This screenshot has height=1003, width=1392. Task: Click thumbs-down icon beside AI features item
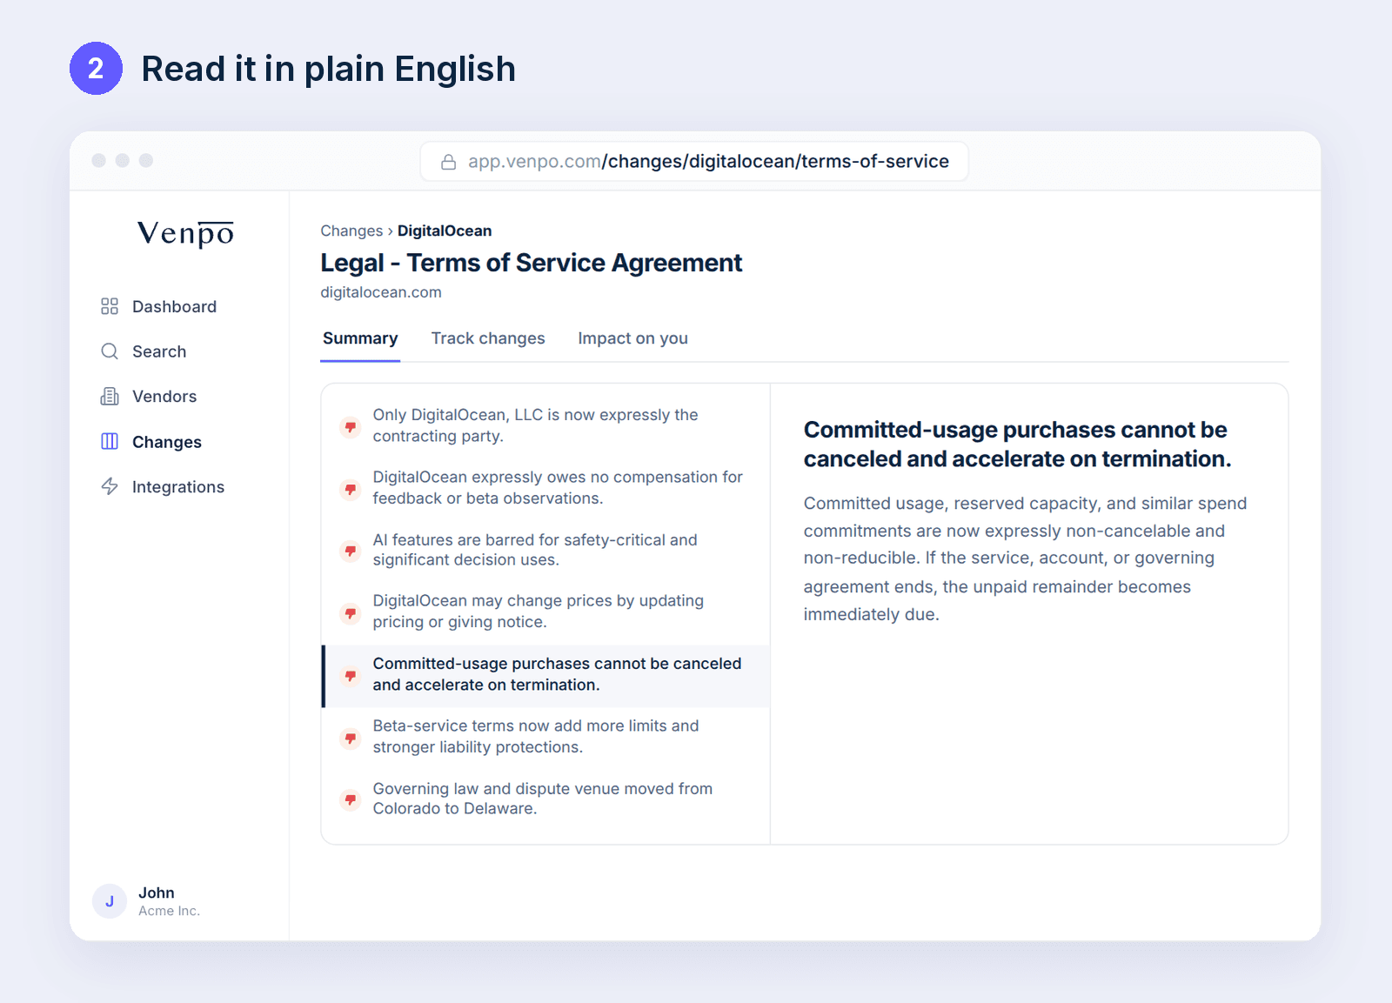(351, 551)
